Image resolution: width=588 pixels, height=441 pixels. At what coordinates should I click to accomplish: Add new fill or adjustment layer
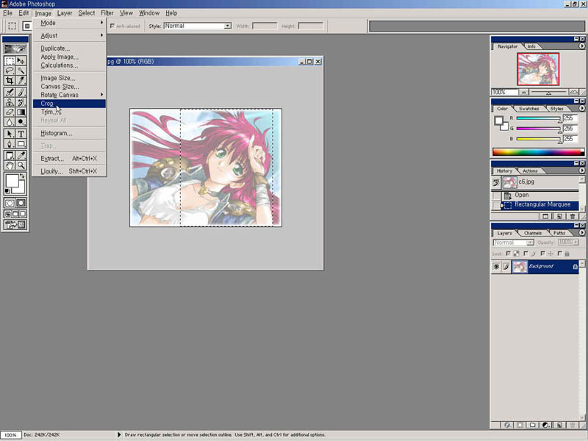coord(546,425)
